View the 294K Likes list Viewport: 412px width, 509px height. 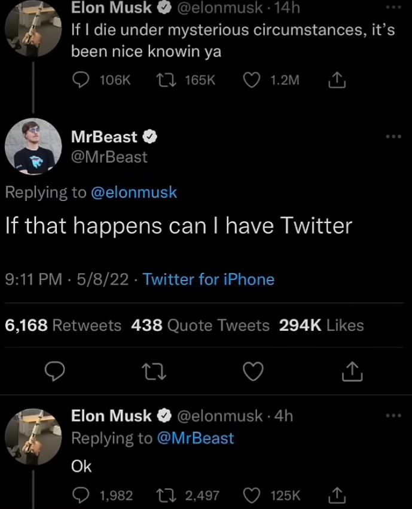[322, 325]
